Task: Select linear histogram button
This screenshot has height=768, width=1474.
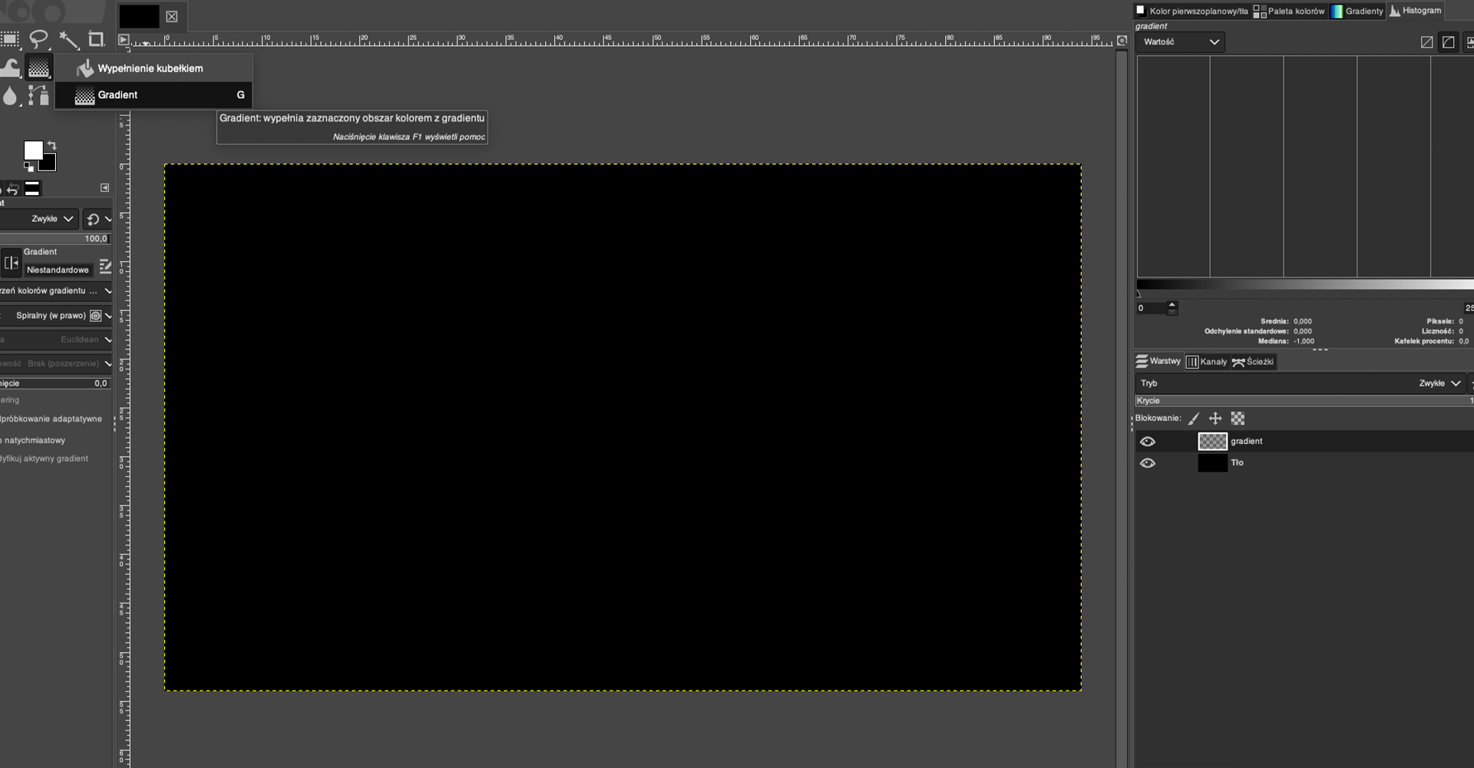Action: pos(1426,42)
